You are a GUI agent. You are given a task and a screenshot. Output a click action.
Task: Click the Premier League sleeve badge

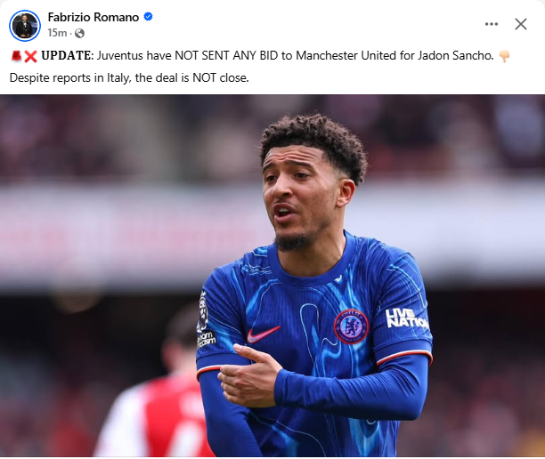(x=203, y=310)
